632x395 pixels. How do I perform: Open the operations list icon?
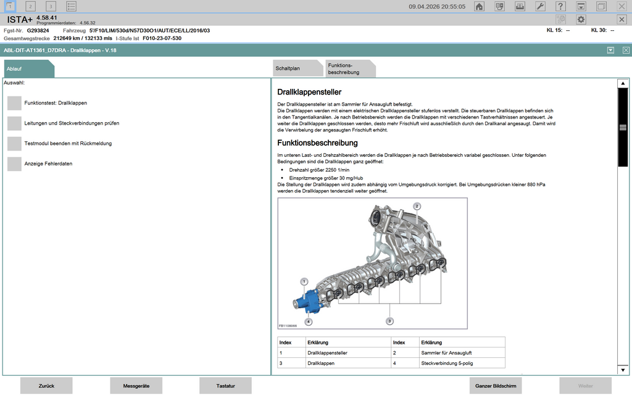(72, 6)
